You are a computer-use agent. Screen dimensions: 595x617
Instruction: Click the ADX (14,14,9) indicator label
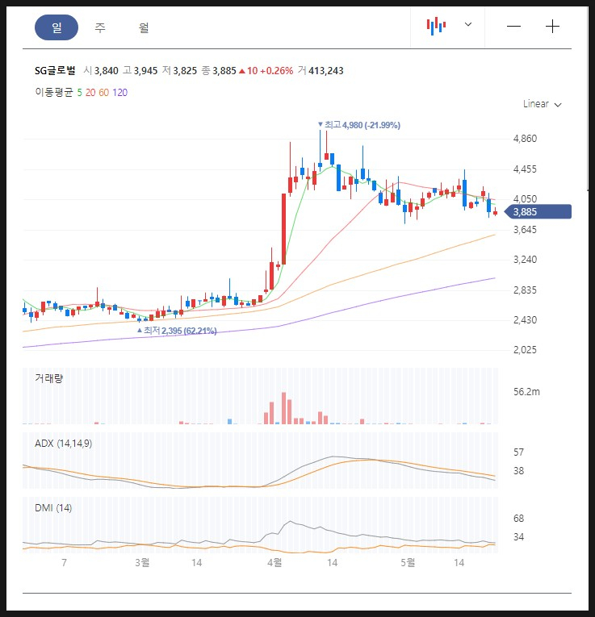(63, 444)
